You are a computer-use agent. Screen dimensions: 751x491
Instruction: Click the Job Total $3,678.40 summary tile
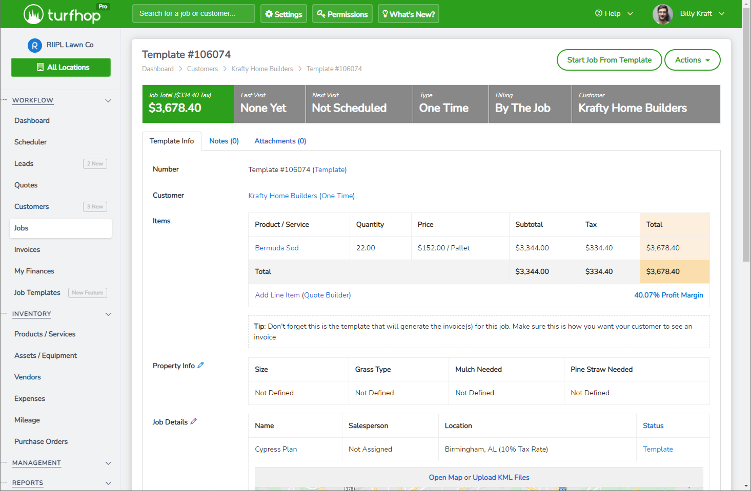coord(188,104)
